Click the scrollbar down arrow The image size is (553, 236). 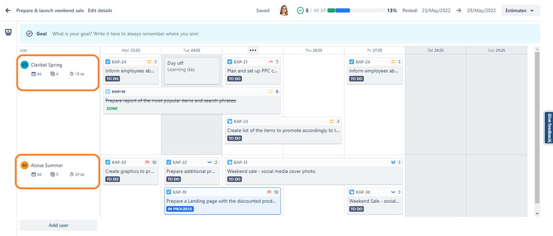[537, 214]
